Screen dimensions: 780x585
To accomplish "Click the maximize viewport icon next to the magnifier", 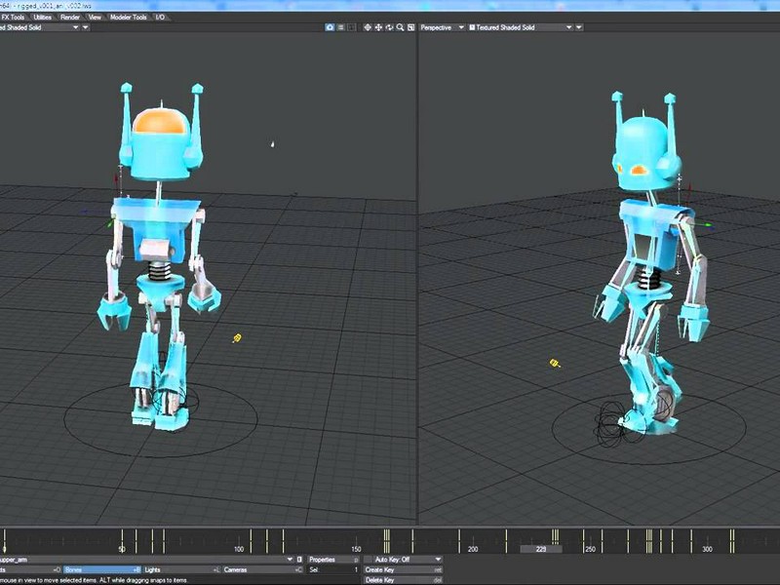I will pos(409,27).
